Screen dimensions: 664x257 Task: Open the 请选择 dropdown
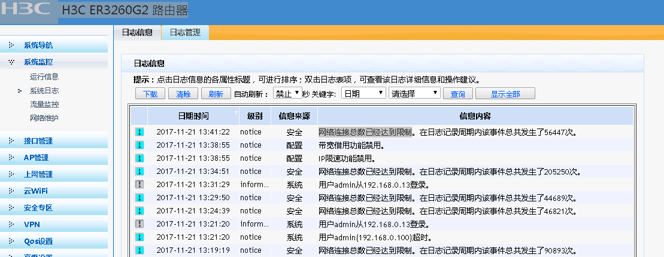[x=414, y=93]
